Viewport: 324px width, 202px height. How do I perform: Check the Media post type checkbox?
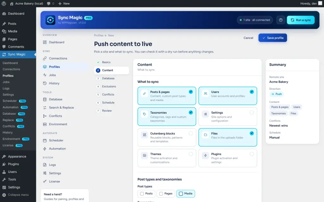(181, 193)
